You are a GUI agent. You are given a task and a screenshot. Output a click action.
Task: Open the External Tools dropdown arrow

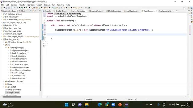coord(34,8)
